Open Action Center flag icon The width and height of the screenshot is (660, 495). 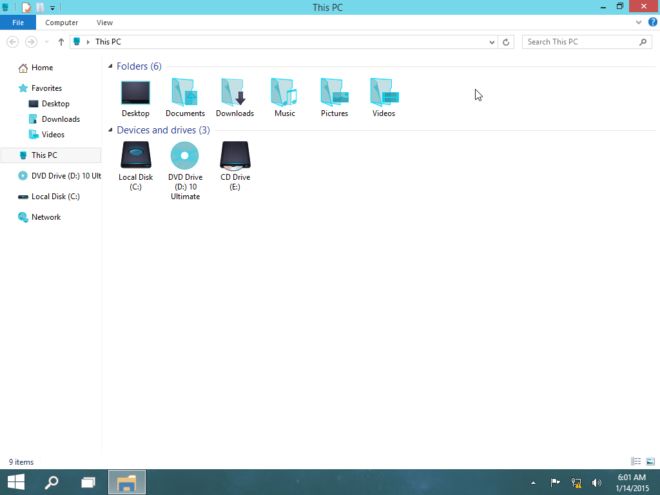[555, 482]
